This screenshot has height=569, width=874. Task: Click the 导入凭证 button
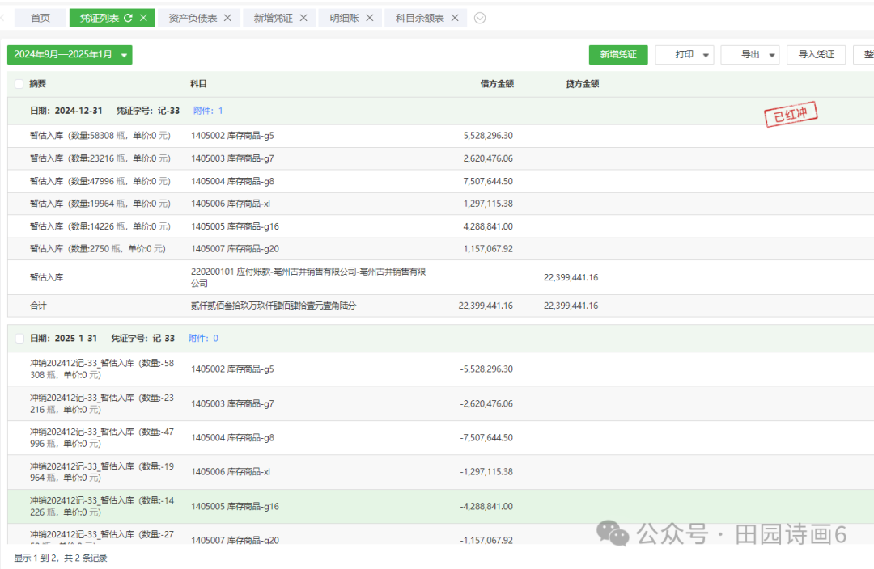pyautogui.click(x=816, y=55)
